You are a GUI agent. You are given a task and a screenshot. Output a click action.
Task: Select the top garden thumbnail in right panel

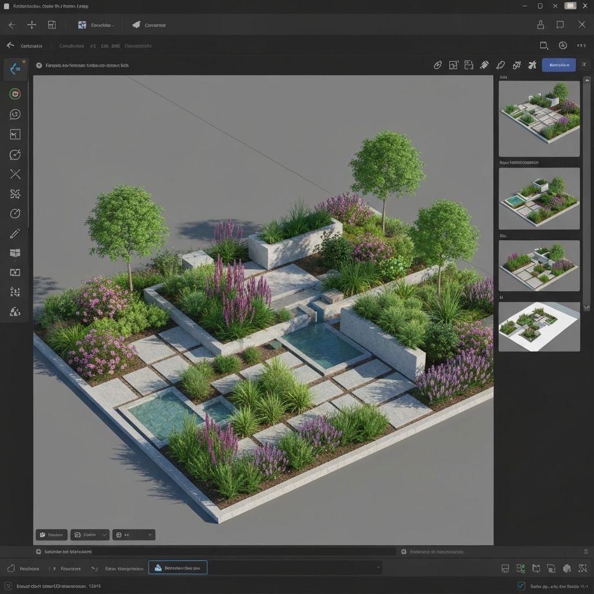pyautogui.click(x=539, y=118)
